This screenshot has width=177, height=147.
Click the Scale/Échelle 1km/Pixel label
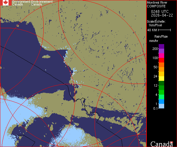(x=156, y=23)
